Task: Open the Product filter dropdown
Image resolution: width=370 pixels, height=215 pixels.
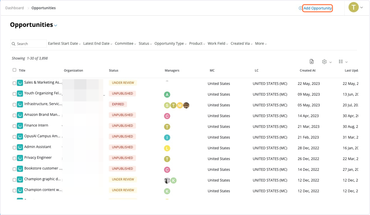Action: (x=197, y=43)
